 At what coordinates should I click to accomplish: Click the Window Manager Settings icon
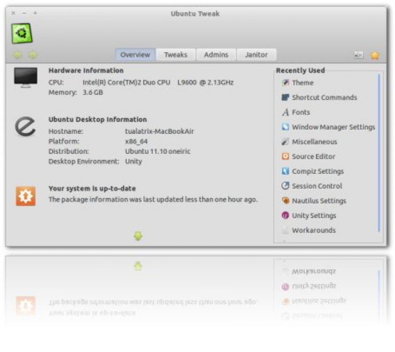[285, 127]
